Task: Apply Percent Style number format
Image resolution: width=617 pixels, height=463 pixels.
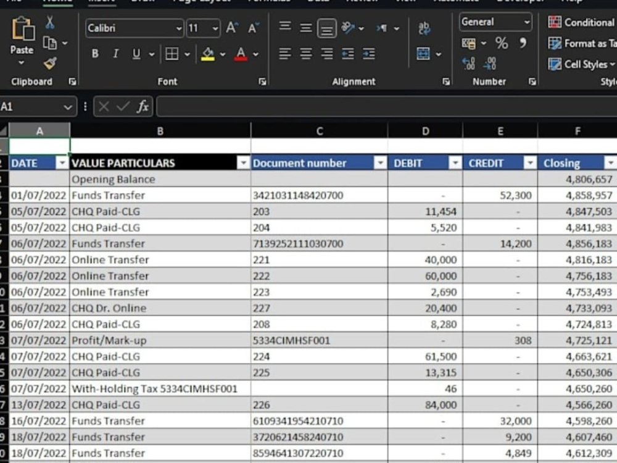Action: [501, 43]
